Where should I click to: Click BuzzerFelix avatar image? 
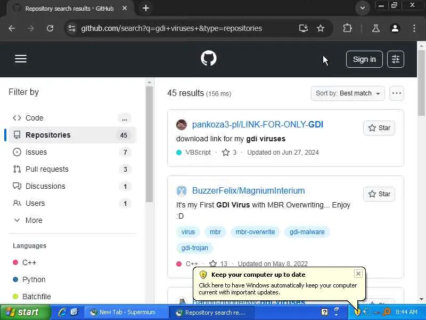182,191
